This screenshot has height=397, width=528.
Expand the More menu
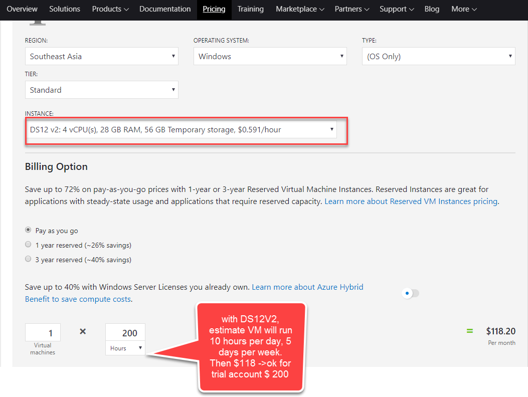tap(464, 9)
